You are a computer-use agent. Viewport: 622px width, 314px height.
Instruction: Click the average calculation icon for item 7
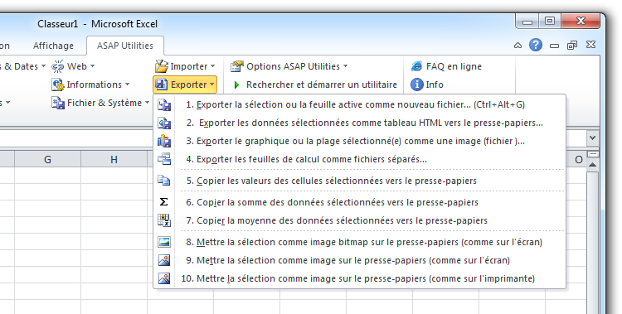point(164,220)
